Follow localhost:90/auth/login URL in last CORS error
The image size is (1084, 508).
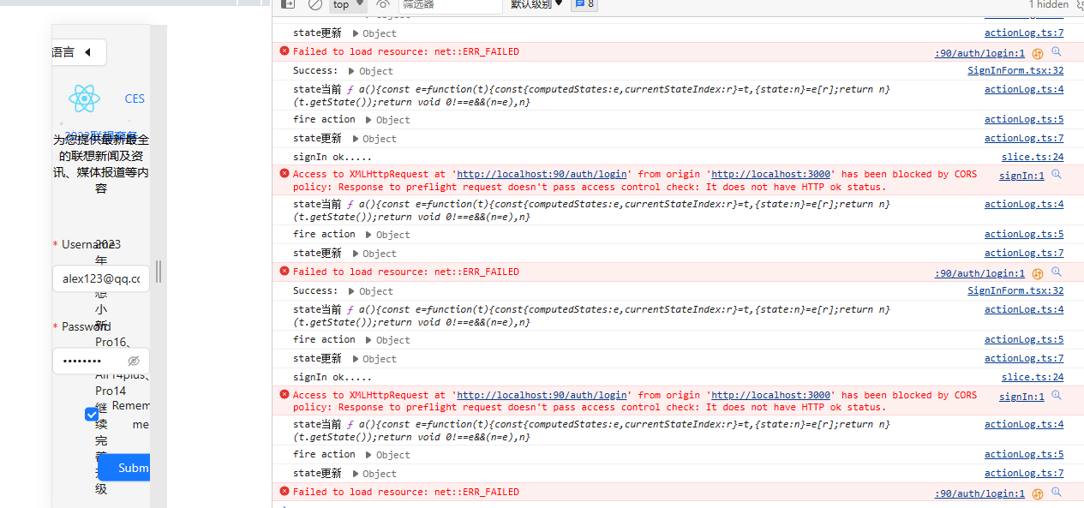coord(542,395)
